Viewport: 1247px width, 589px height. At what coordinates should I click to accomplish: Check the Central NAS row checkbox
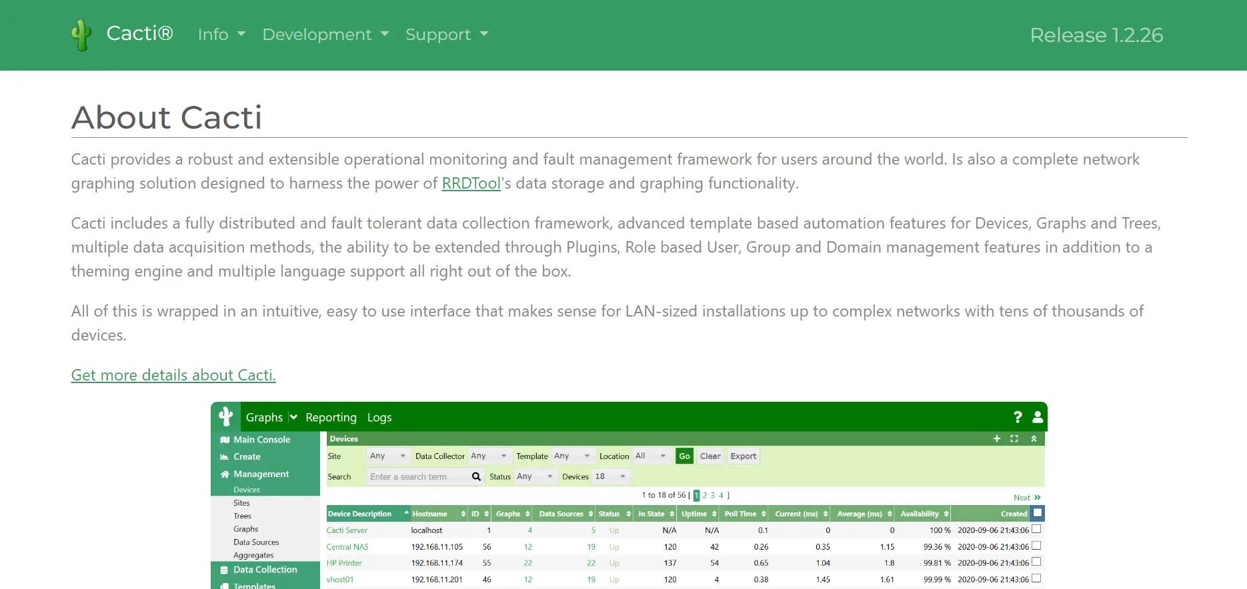[1036, 546]
